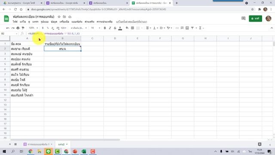Click the insert link icon
Viewport: 275px width, 155px height.
pyautogui.click(x=177, y=28)
